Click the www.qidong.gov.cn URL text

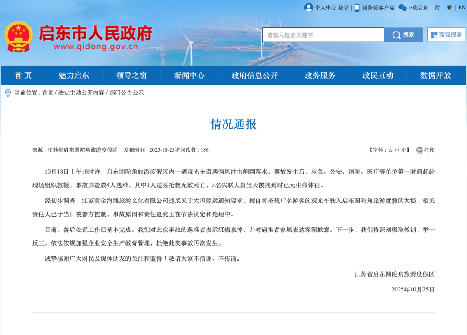pyautogui.click(x=96, y=47)
